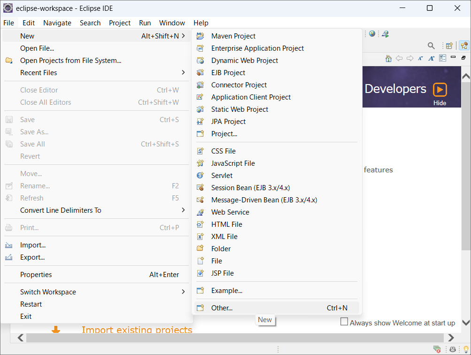Screen dimensions: 471x355
Task: Create a new Folder
Action: [x=276, y=249]
